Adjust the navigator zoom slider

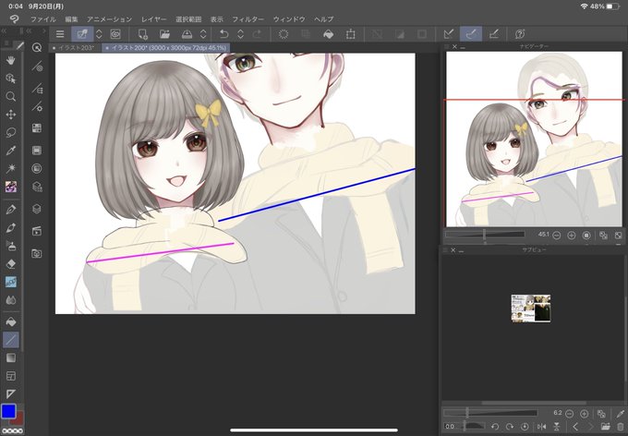coord(485,235)
